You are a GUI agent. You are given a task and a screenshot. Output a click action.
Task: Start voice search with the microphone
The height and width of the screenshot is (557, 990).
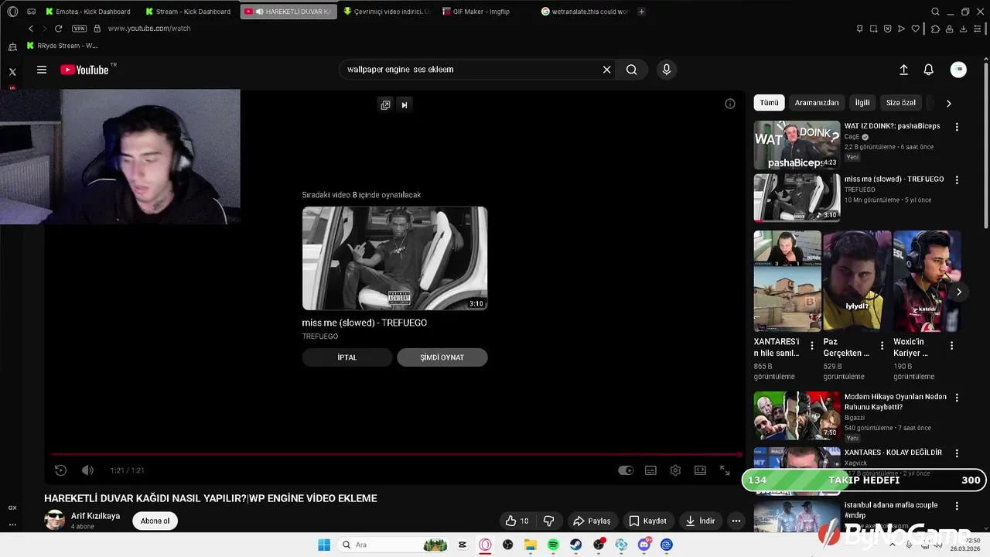click(667, 70)
